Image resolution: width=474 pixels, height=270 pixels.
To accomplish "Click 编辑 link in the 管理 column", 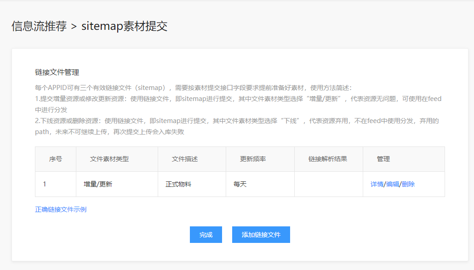I will tap(392, 184).
